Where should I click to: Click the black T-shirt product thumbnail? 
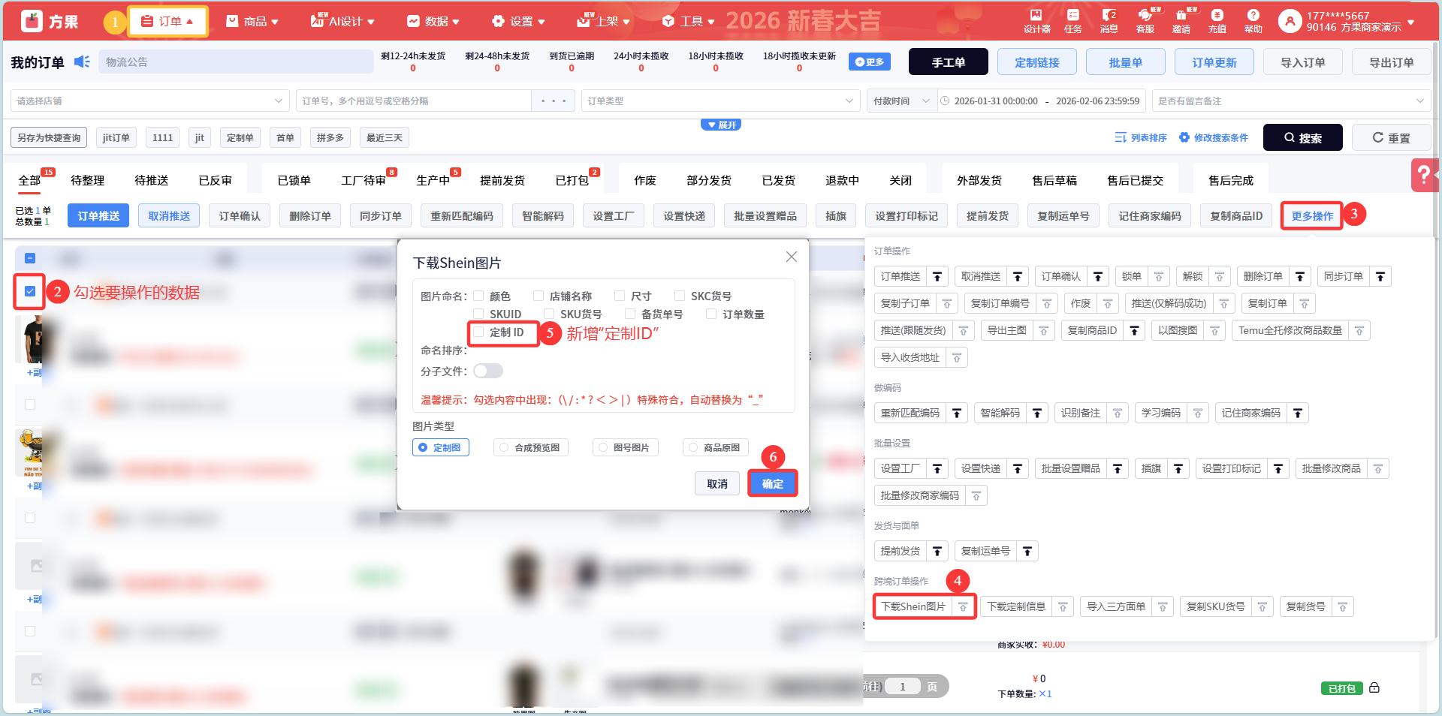[30, 339]
